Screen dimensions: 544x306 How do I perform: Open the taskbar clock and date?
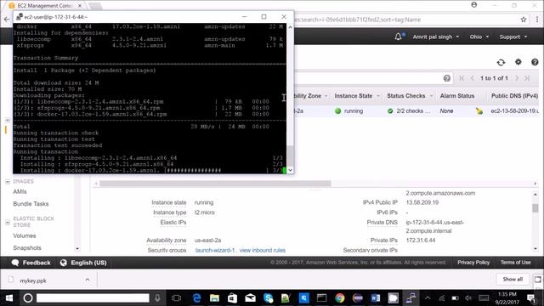pyautogui.click(x=507, y=298)
